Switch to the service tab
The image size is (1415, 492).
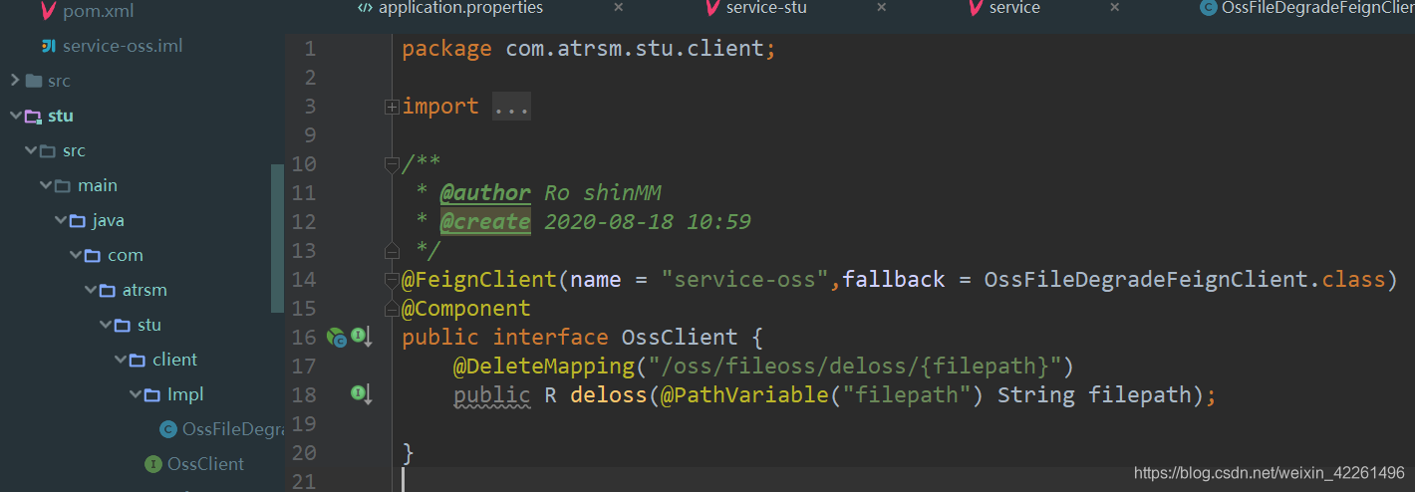point(1014,8)
